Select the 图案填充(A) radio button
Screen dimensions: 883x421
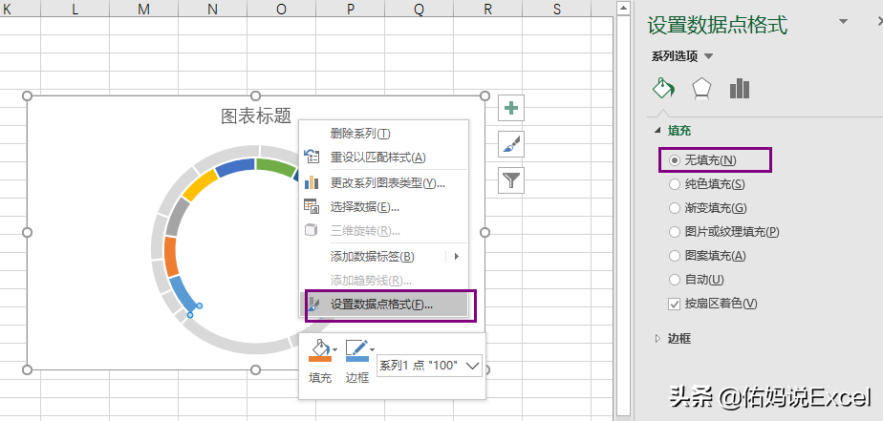(674, 256)
